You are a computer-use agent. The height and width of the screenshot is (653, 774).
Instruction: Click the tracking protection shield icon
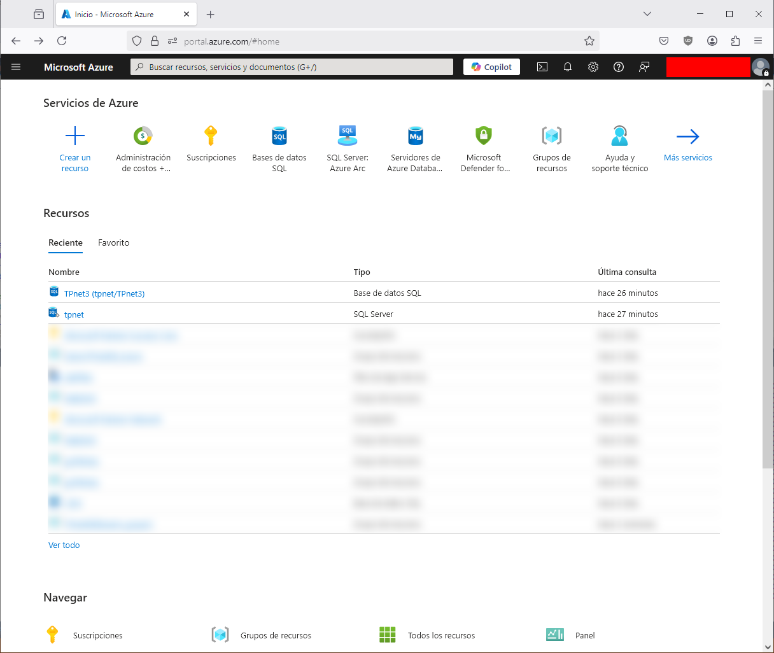[x=136, y=41]
